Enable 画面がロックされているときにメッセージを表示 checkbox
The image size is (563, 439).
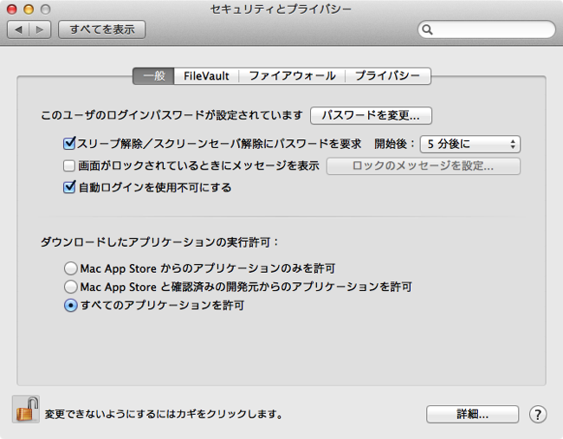69,166
